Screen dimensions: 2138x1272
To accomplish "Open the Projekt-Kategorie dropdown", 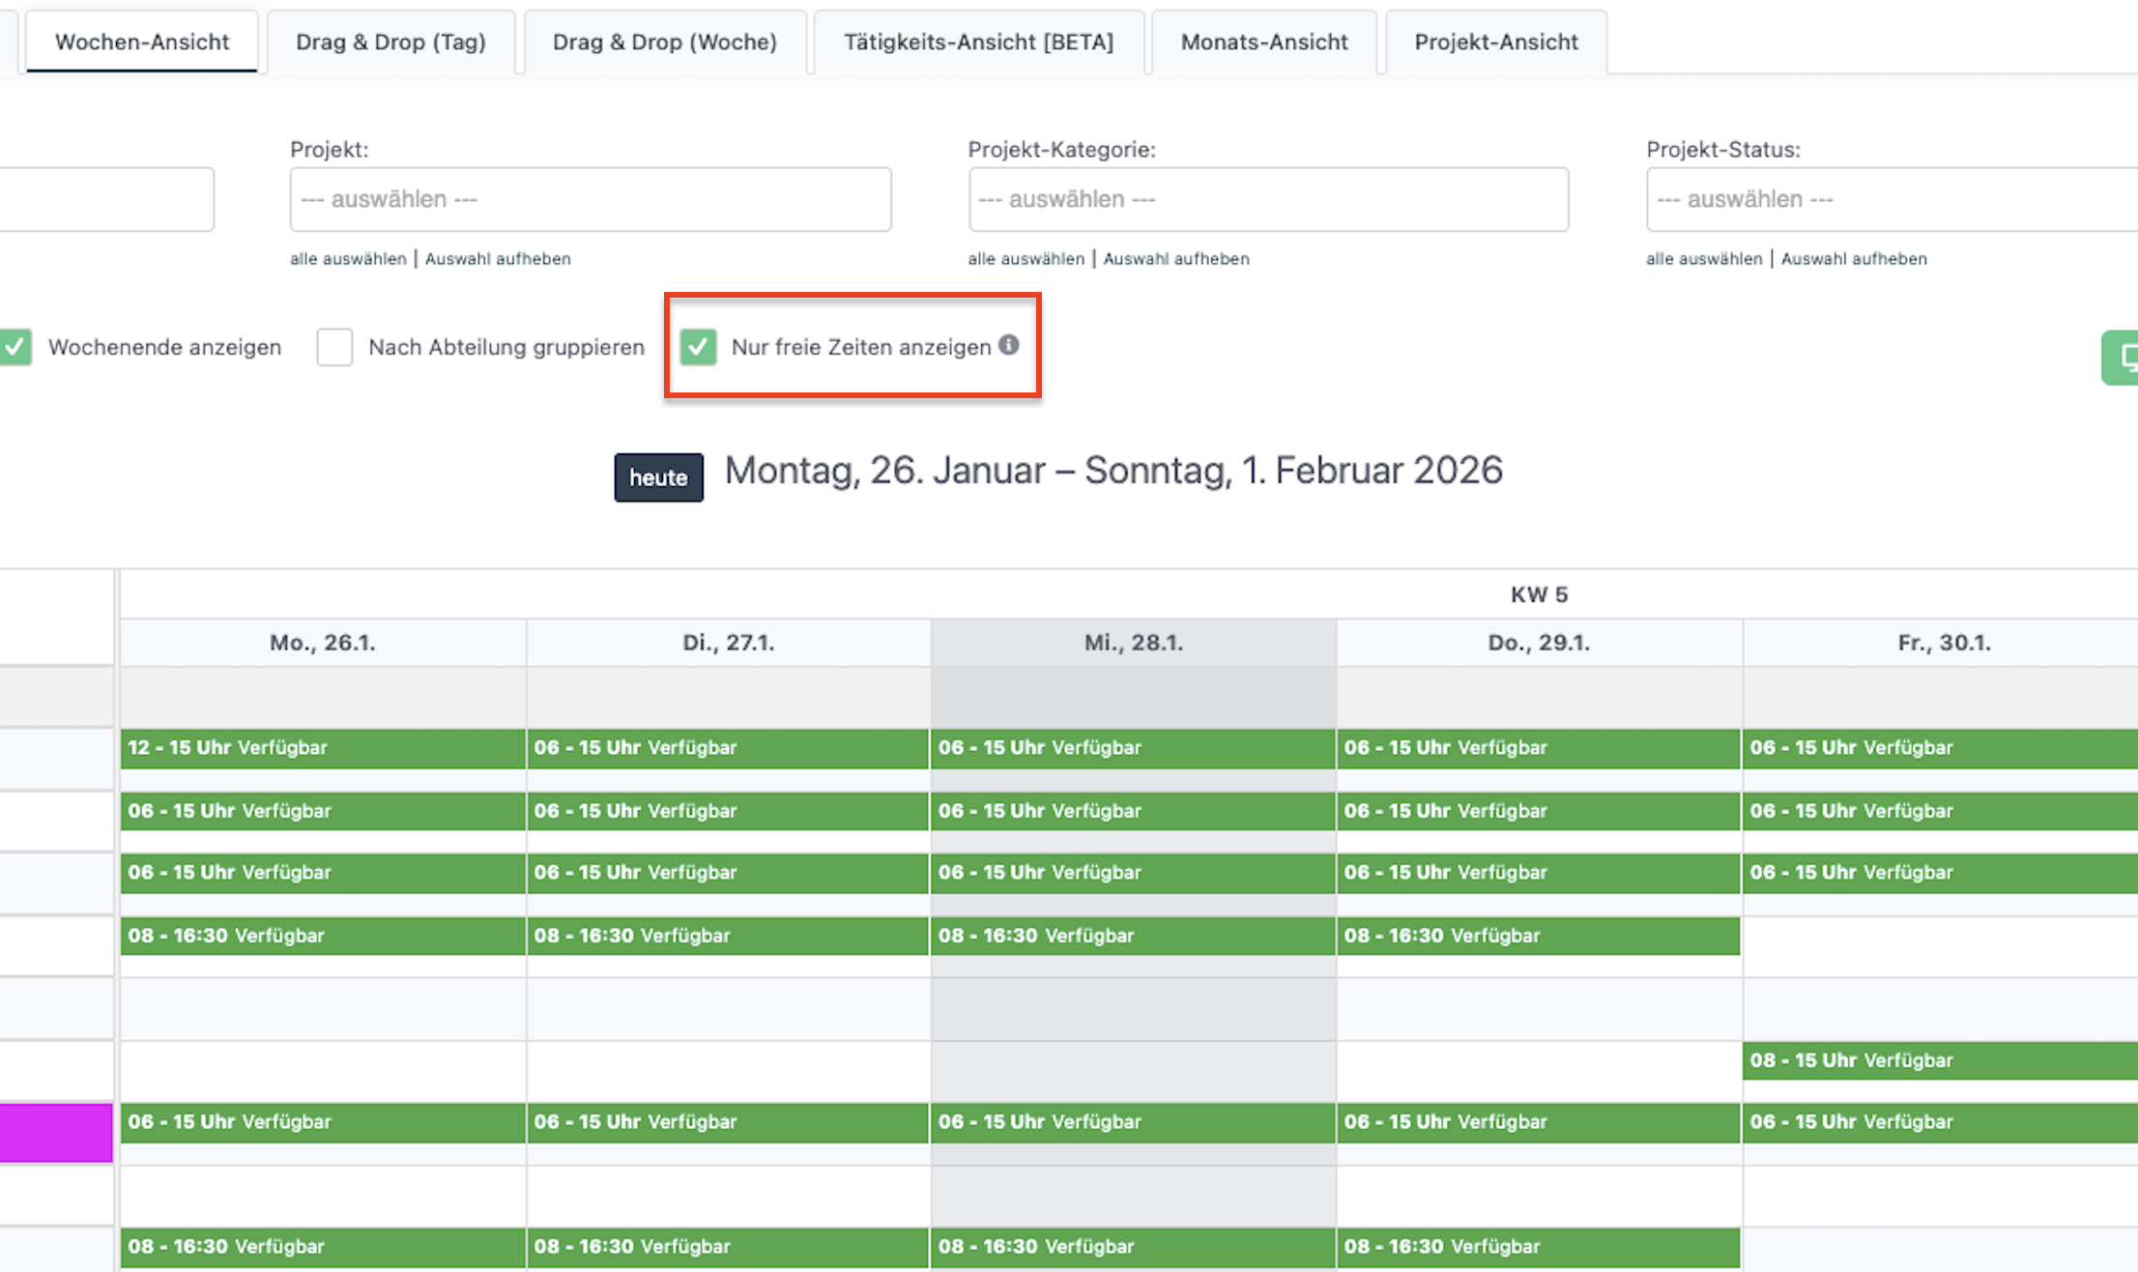I will coord(1267,199).
